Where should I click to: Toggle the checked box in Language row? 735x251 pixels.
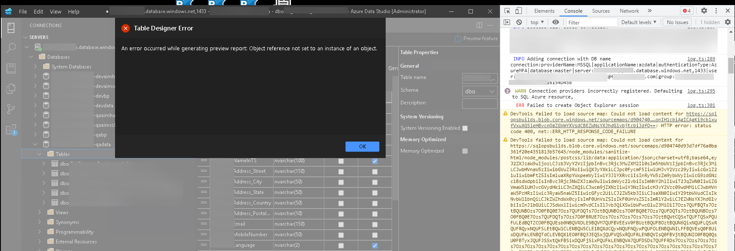375,246
